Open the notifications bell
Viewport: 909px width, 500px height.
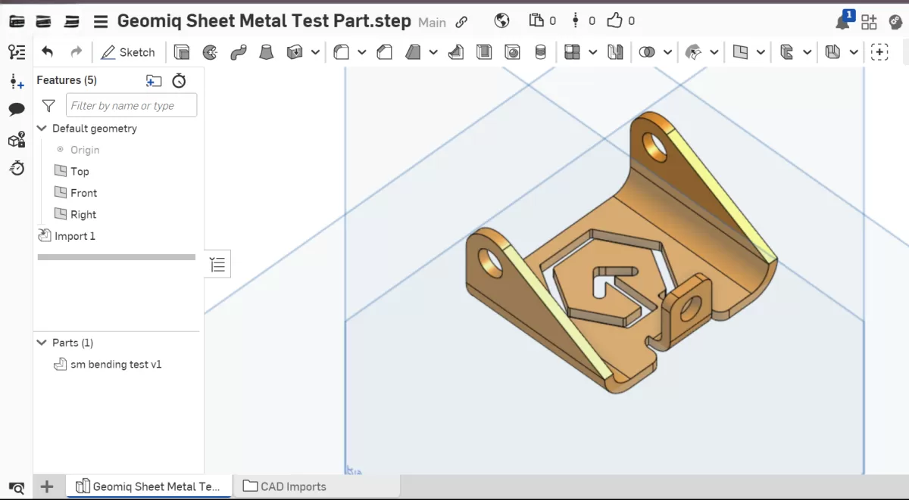[842, 22]
